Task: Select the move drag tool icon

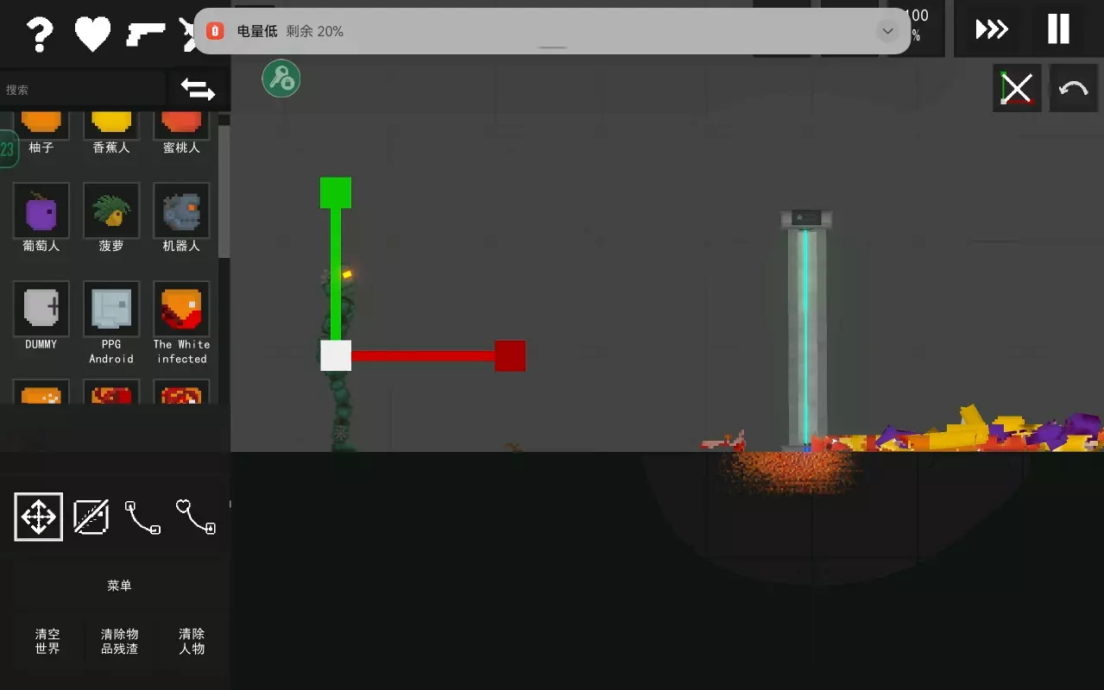Action: (x=39, y=517)
